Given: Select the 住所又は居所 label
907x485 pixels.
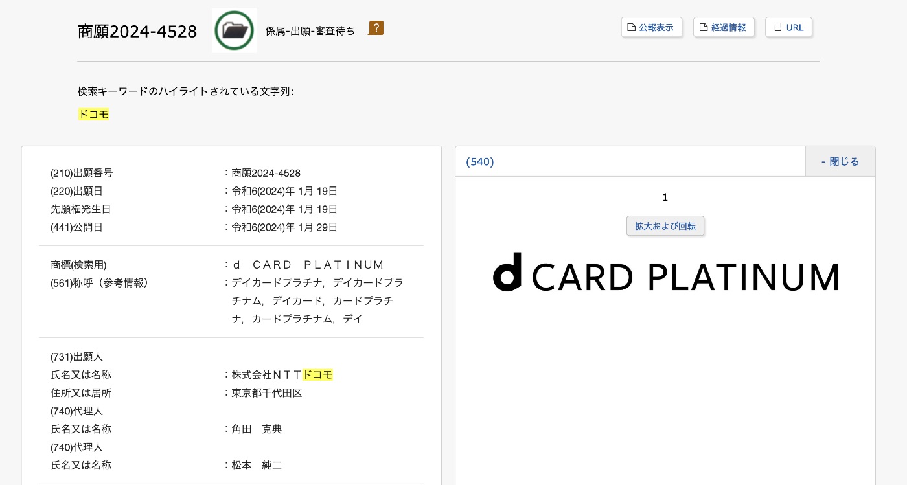Looking at the screenshot, I should [81, 393].
